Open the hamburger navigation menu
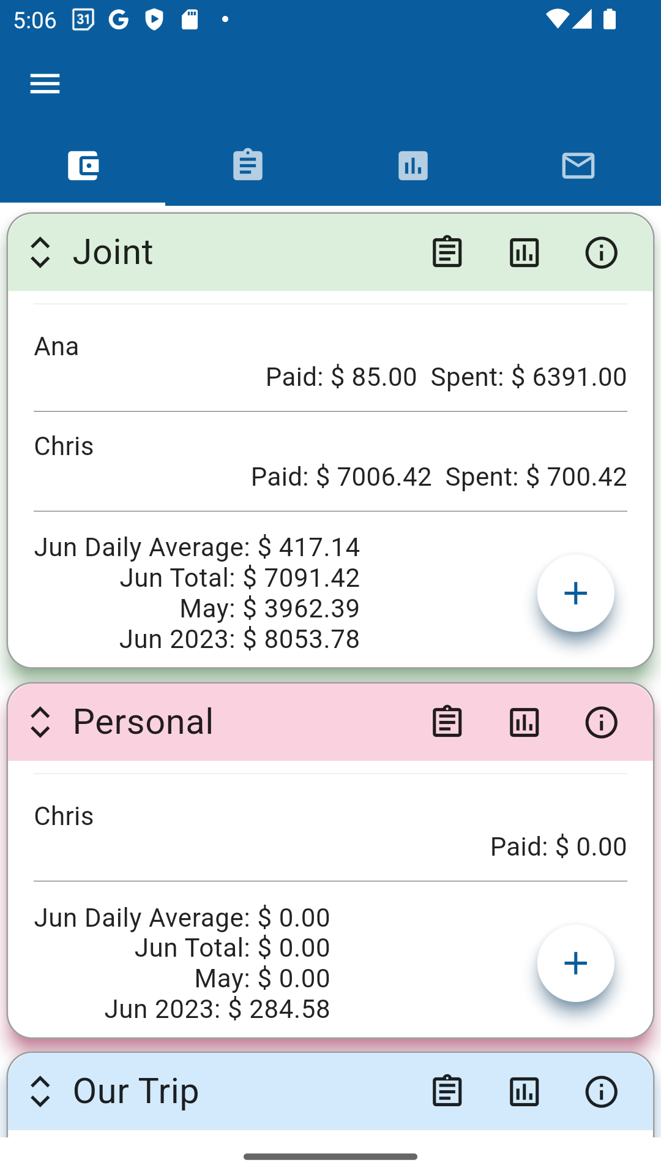 coord(45,83)
